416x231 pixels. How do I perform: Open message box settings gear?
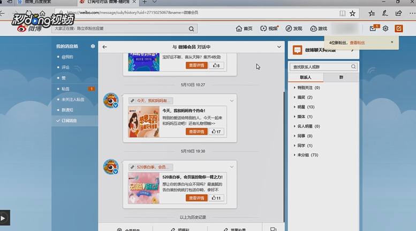[x=93, y=46]
